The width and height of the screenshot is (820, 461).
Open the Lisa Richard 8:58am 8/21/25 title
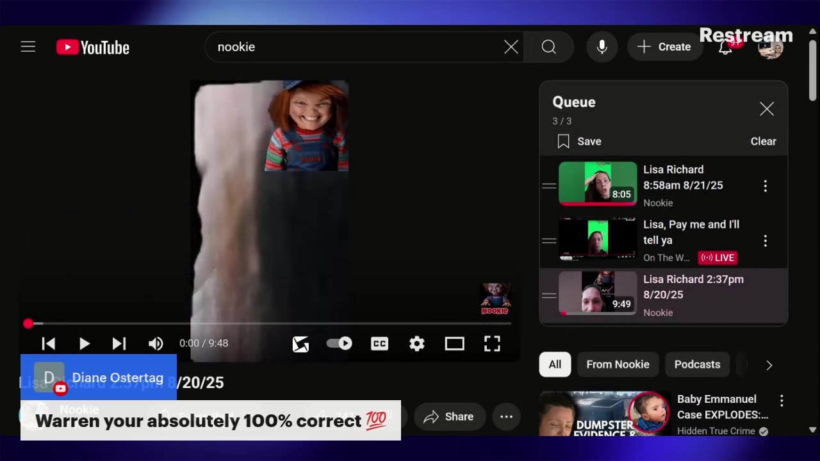(x=683, y=177)
